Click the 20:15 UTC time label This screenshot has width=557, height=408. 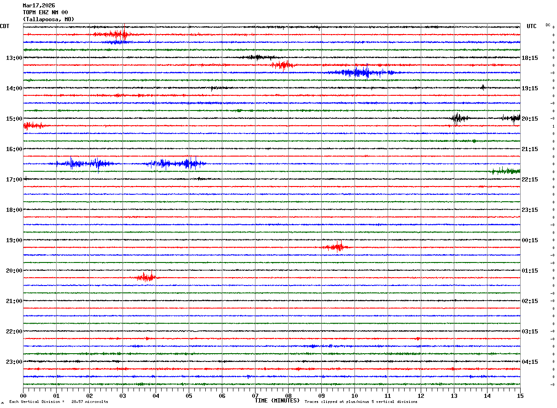pos(530,119)
